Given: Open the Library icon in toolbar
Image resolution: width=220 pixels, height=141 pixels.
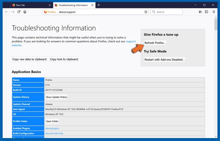Looking at the screenshot, I should point(200,12).
